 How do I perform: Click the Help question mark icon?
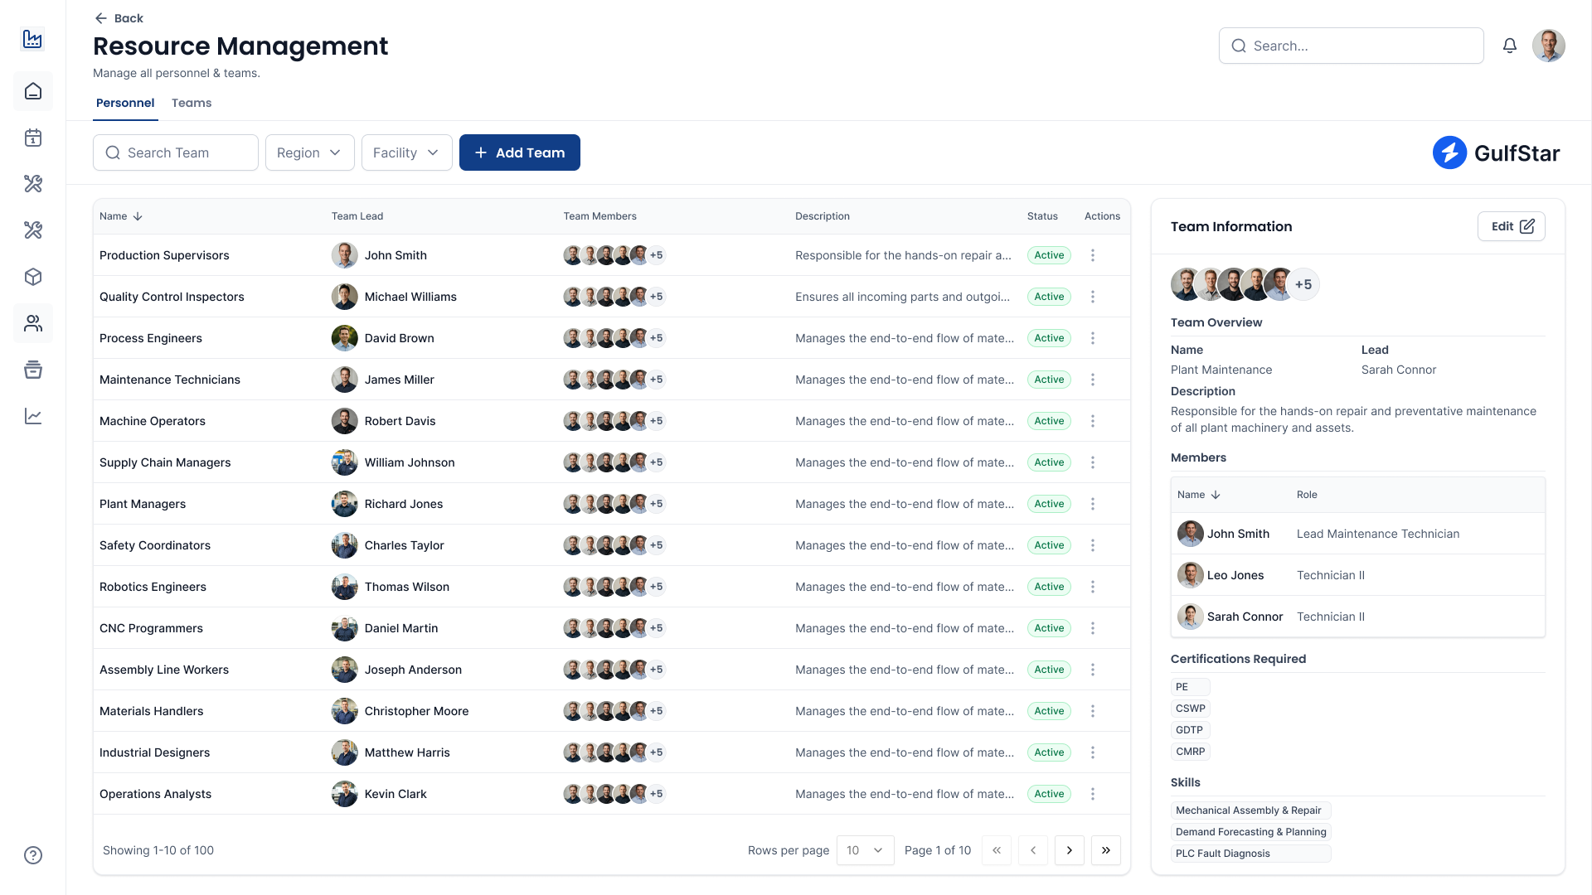[33, 854]
